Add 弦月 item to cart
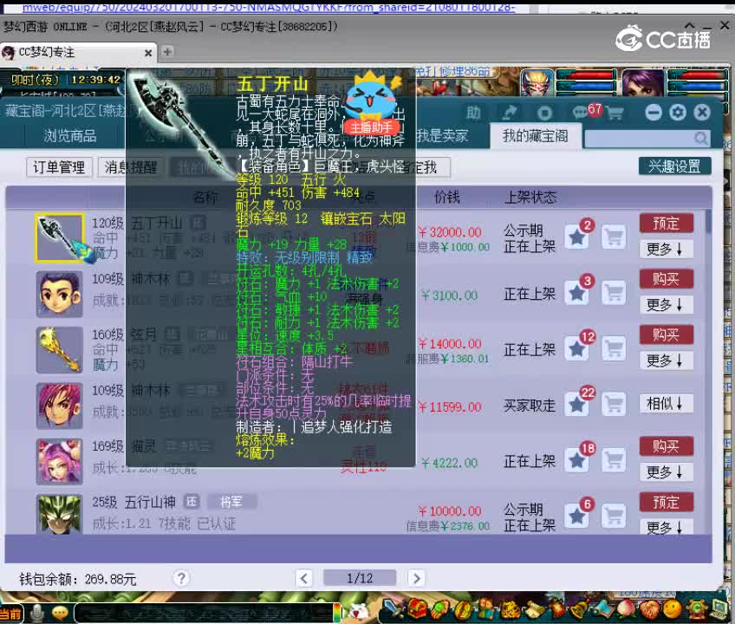 (x=614, y=348)
